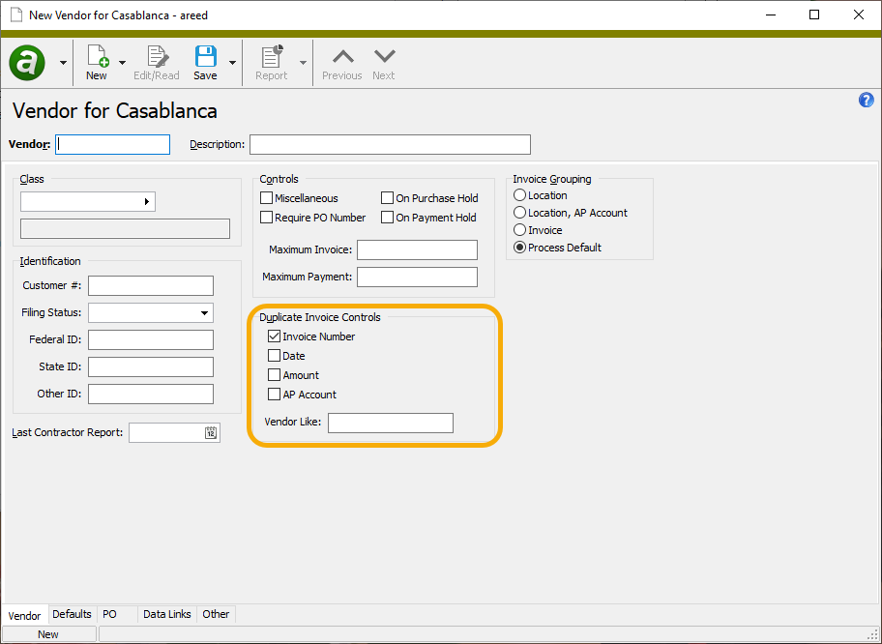Switch to the Defaults tab
The height and width of the screenshot is (644, 882).
coord(72,614)
